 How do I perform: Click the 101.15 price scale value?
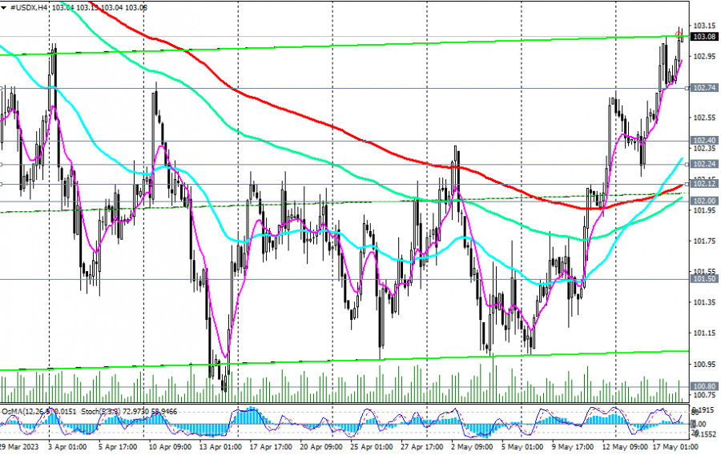[704, 333]
